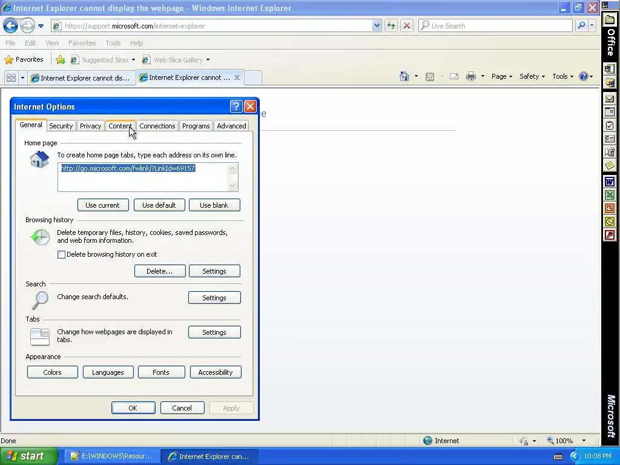Screen dimensions: 620x465
Task: Click the Forward navigation arrow
Action: [27, 26]
